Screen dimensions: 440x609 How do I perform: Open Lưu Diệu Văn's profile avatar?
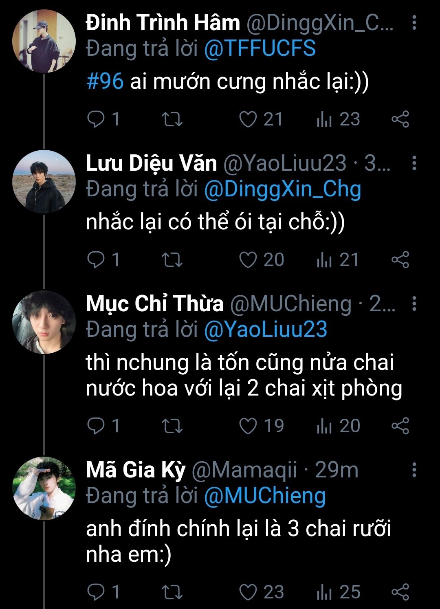tap(44, 181)
